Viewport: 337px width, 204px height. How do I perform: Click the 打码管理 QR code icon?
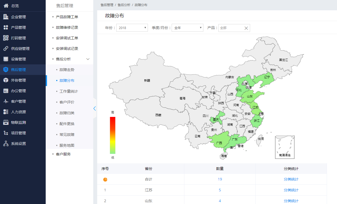click(6, 38)
